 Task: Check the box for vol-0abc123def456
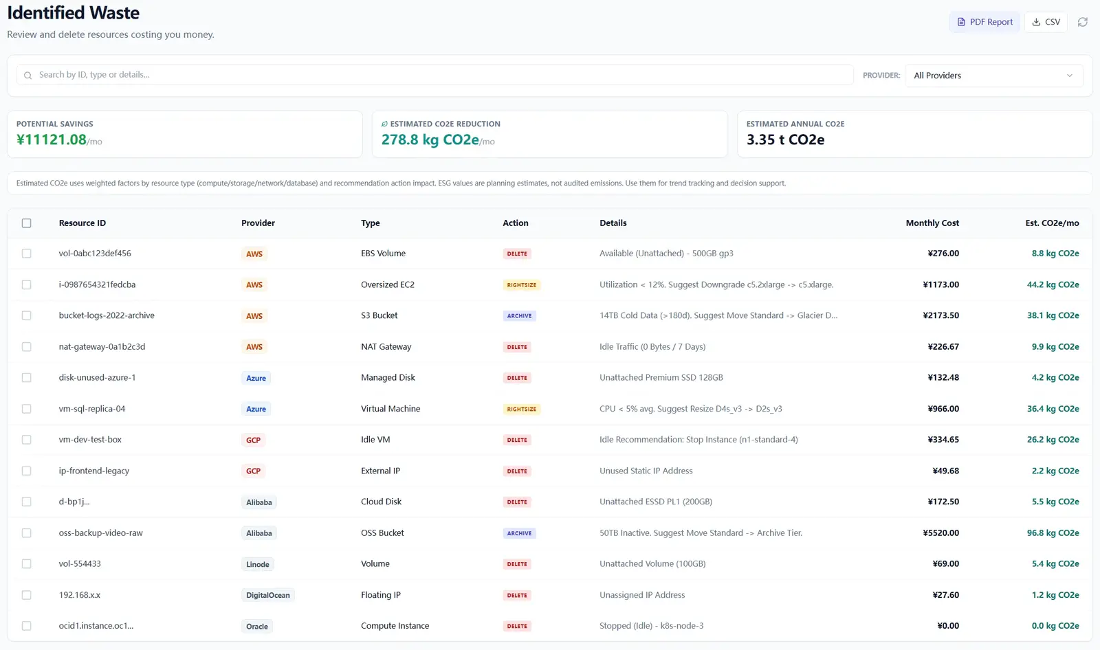27,254
